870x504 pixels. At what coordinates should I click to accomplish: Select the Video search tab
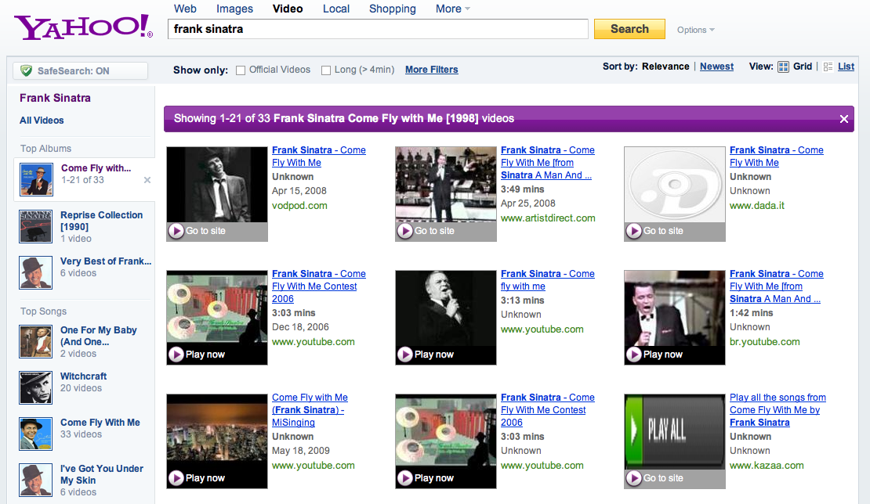tap(288, 9)
